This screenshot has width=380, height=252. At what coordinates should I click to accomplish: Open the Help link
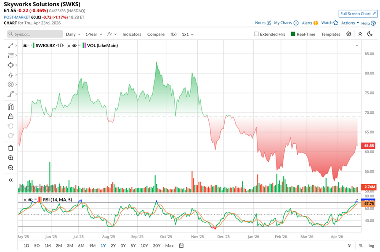(x=368, y=23)
